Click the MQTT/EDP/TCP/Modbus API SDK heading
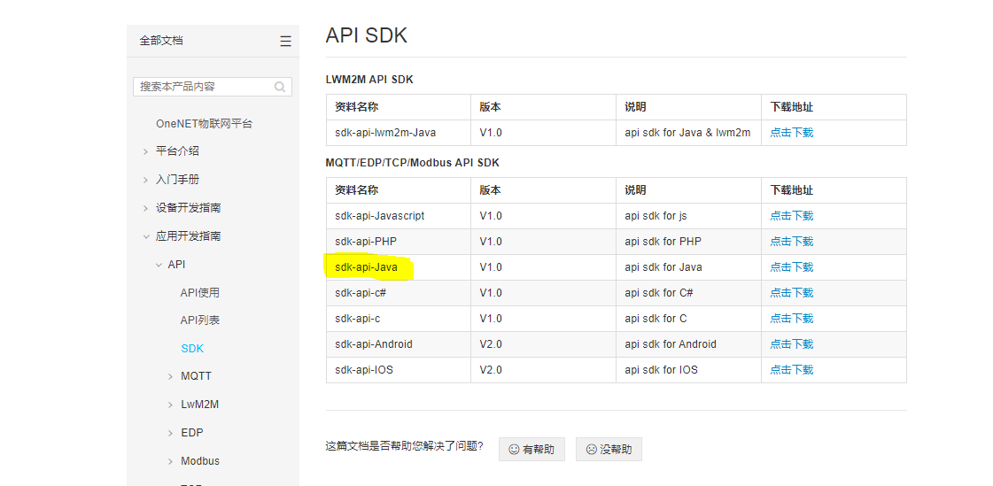 (412, 163)
